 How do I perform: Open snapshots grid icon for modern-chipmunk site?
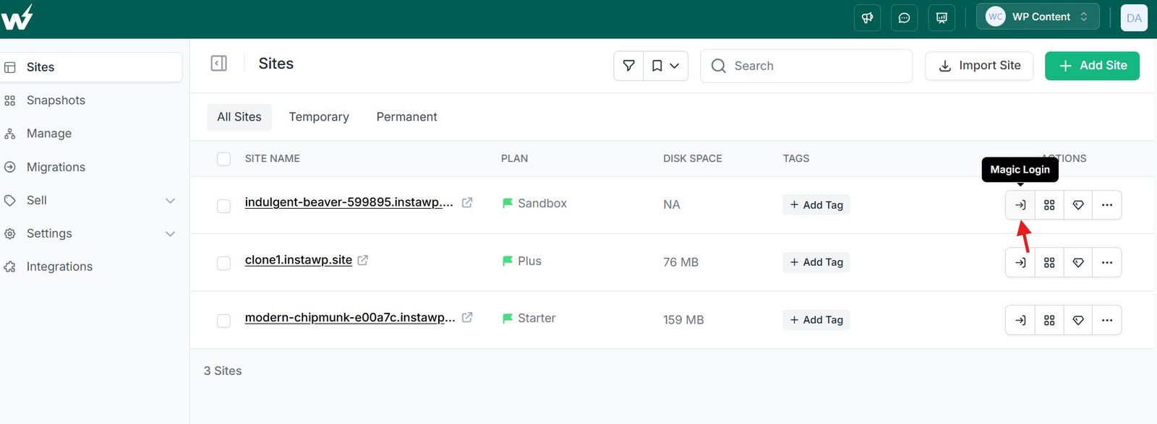coord(1049,320)
